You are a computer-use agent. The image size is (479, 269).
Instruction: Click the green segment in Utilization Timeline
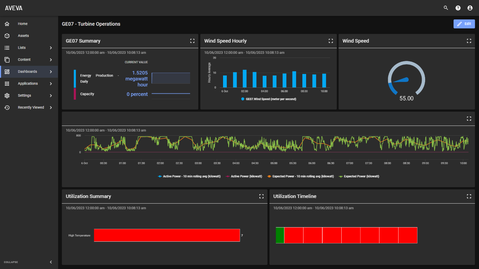(280, 235)
